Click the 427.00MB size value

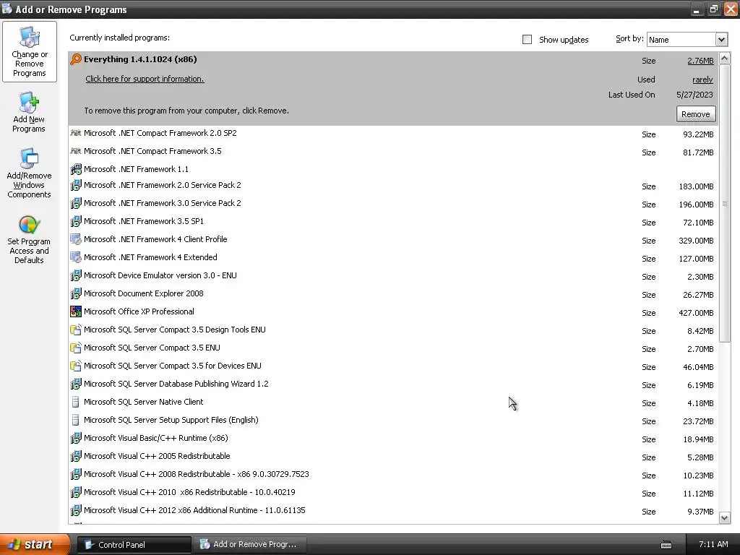tap(696, 313)
